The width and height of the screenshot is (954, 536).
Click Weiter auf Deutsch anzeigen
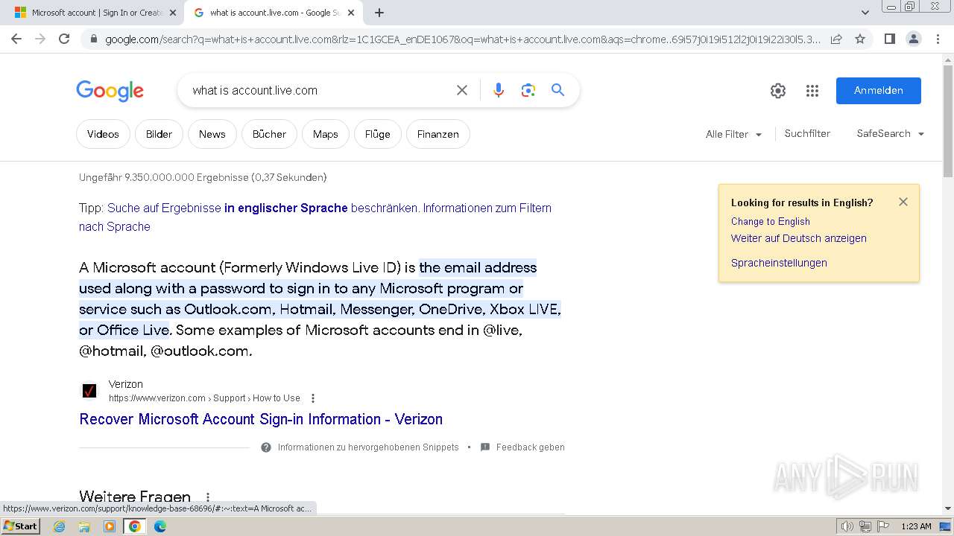(798, 238)
